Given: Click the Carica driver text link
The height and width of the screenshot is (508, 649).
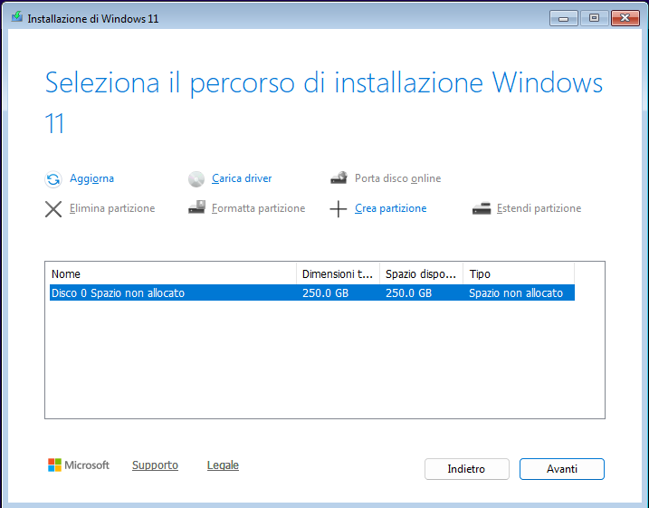Looking at the screenshot, I should point(242,178).
